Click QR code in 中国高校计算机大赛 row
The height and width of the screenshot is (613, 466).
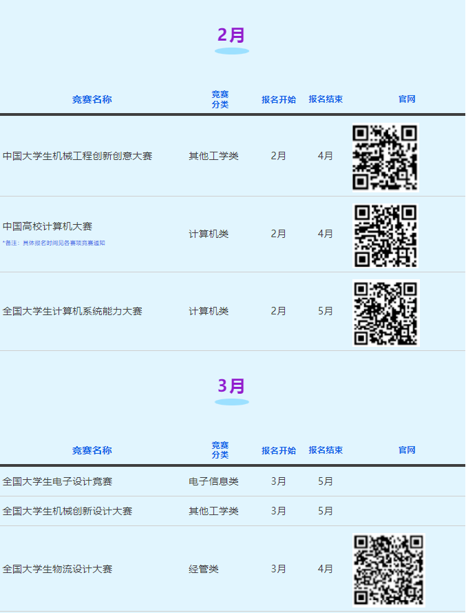point(385,235)
